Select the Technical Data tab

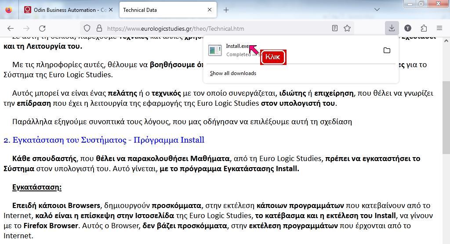click(168, 10)
